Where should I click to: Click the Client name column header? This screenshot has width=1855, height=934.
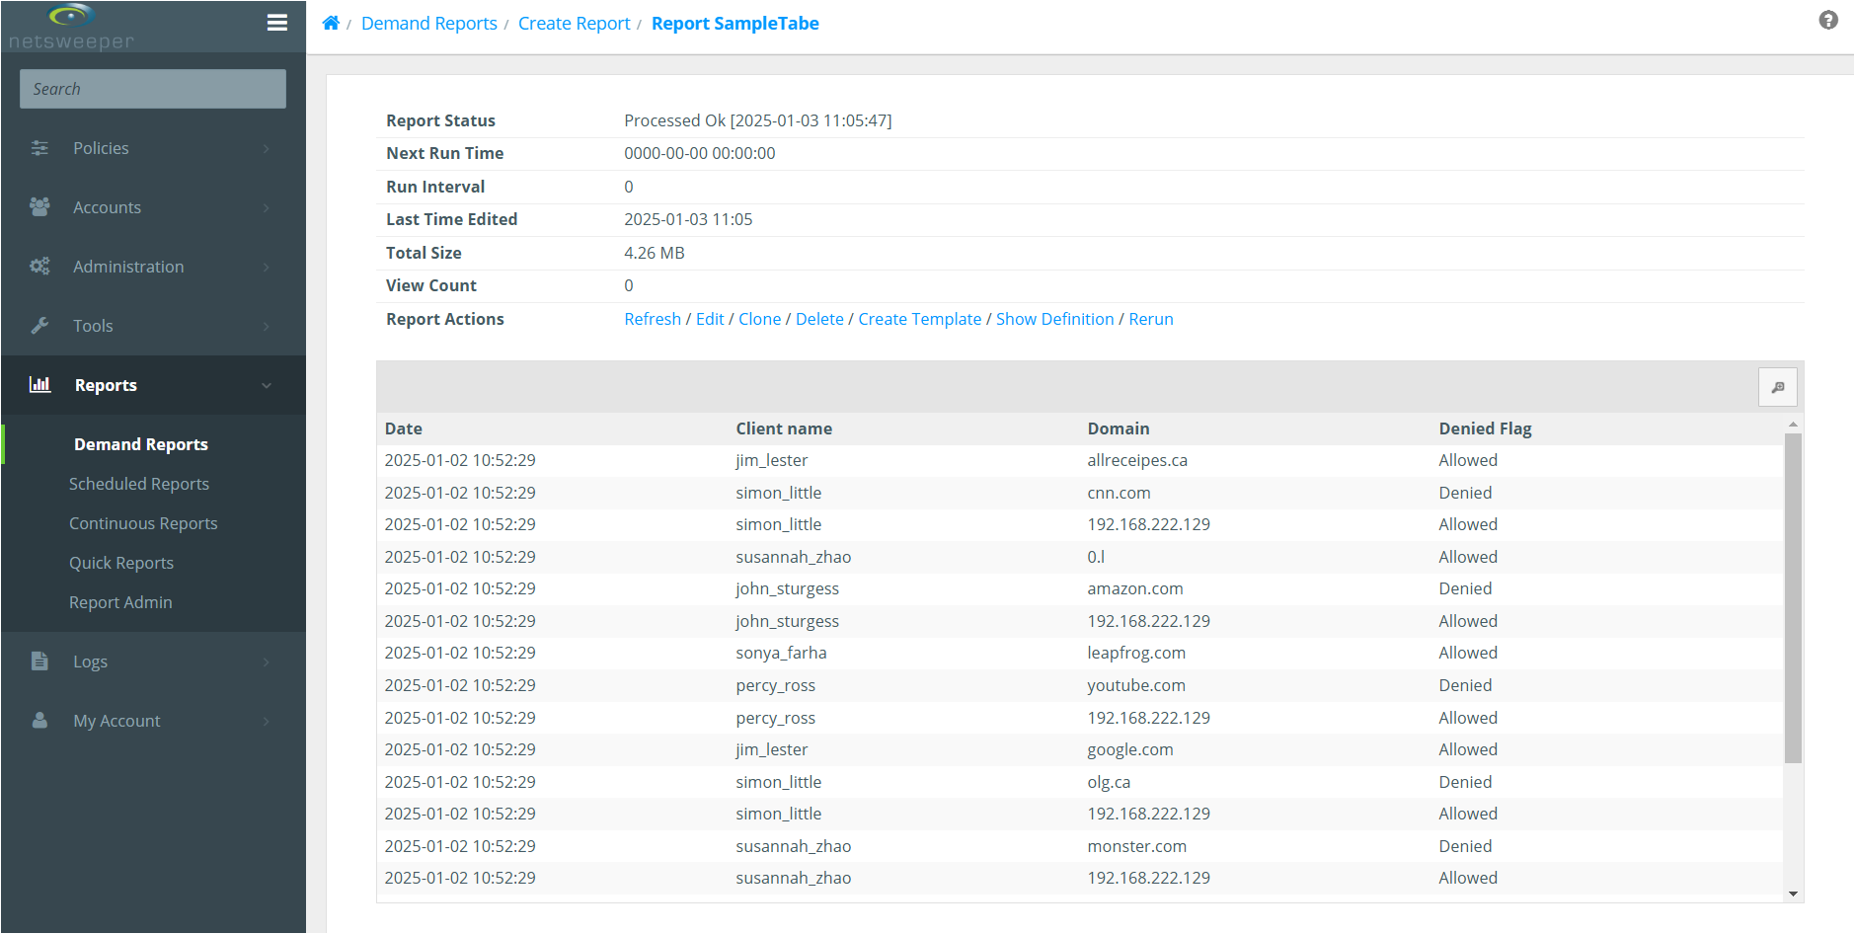784,428
